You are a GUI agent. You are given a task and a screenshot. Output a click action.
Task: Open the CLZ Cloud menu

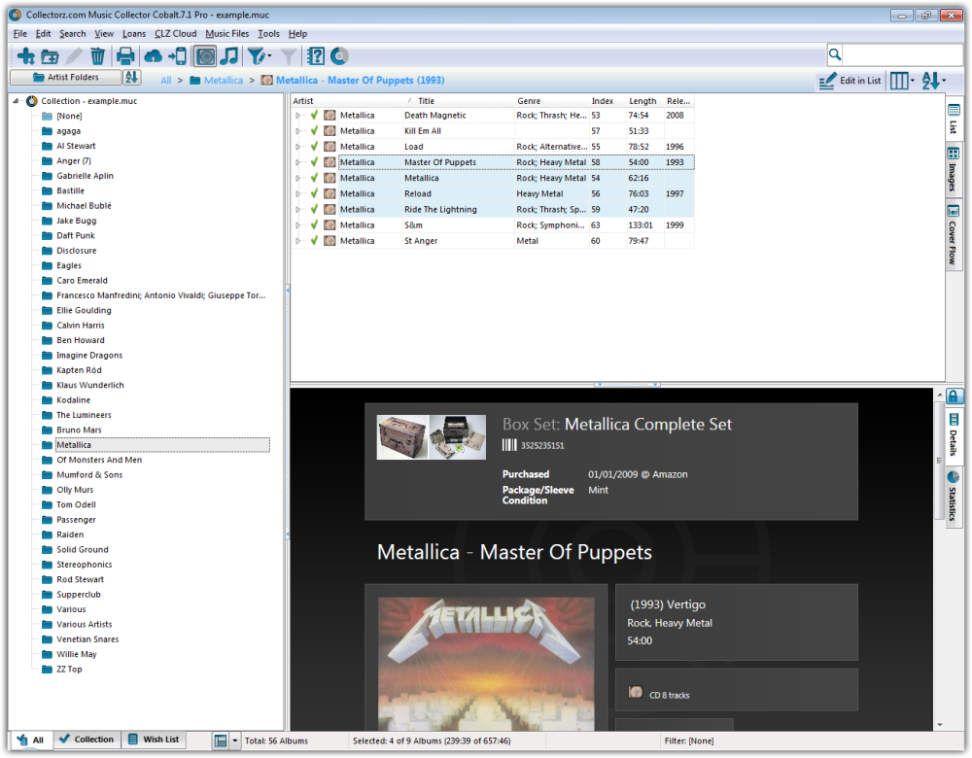(x=175, y=33)
